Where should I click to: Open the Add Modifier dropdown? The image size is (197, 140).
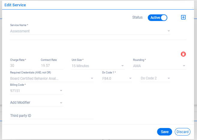(36, 103)
